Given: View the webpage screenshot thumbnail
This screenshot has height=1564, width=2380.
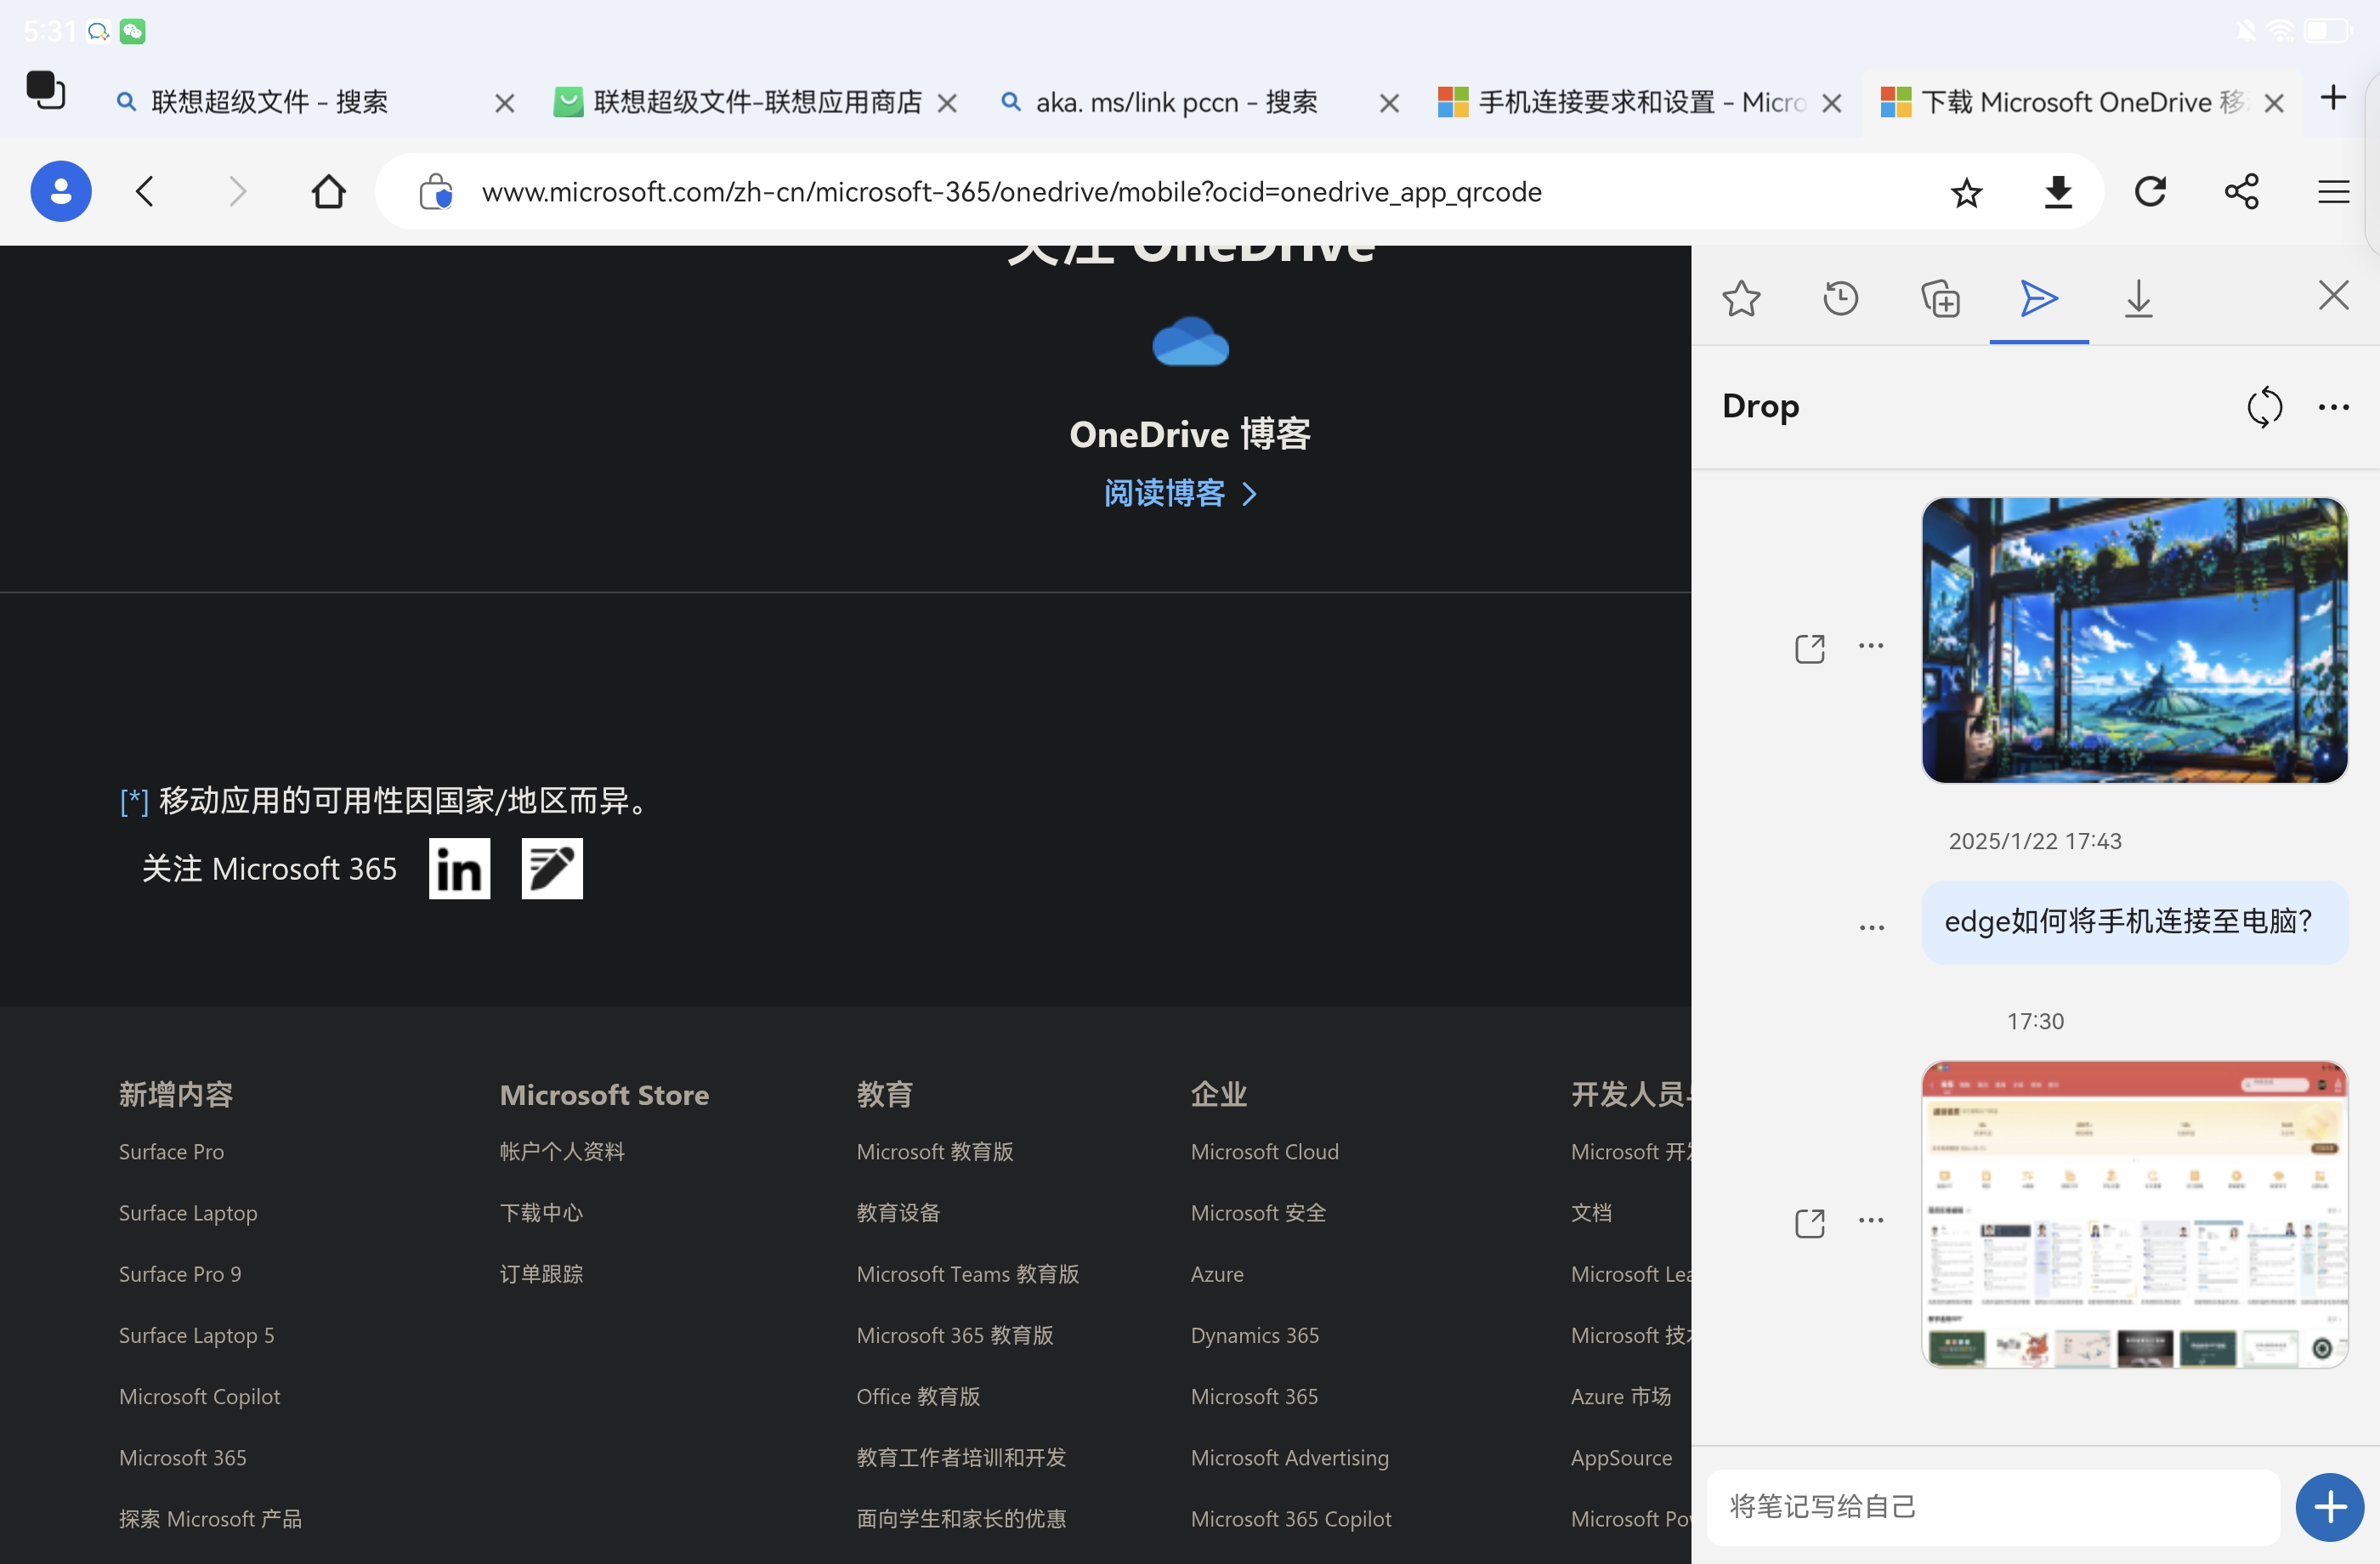Looking at the screenshot, I should (2134, 1214).
